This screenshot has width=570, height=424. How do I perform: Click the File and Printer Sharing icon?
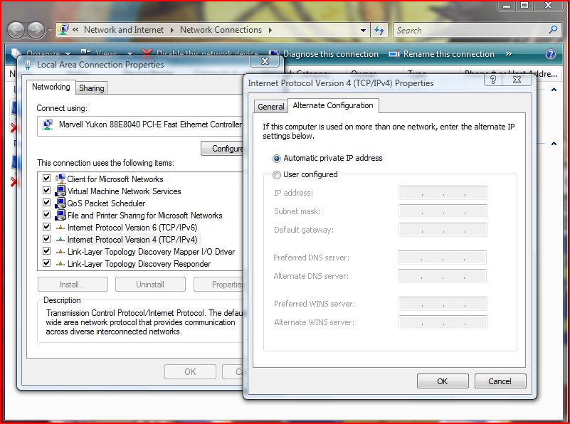[60, 215]
